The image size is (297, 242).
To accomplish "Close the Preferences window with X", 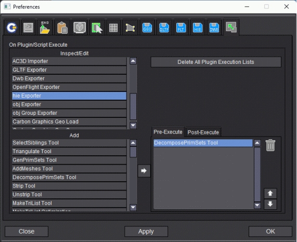I will (x=287, y=7).
